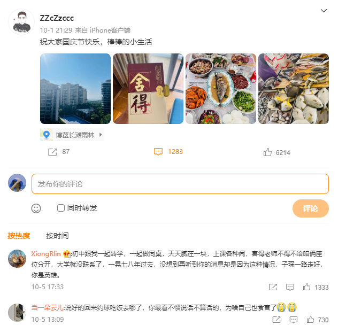338x333 pixels.
Task: Open the seafood dinner table photo
Action: point(221,89)
